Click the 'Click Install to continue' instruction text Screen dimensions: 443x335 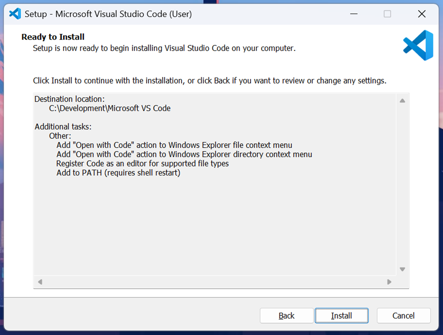pos(210,80)
